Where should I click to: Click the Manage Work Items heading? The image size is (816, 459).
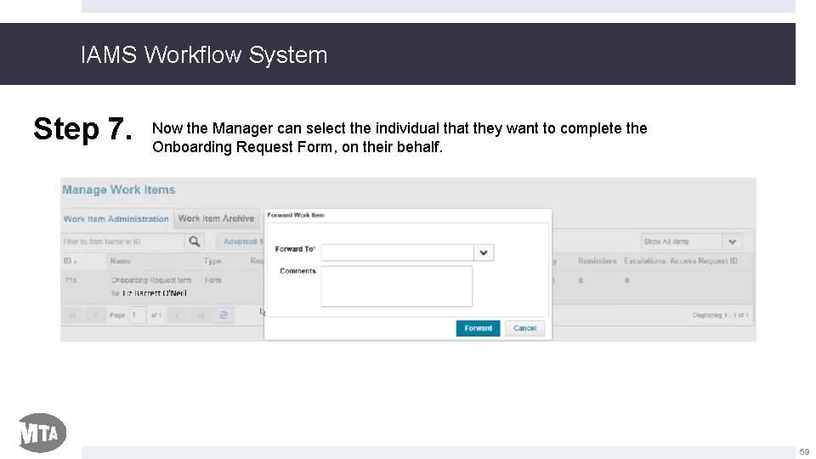coord(119,190)
